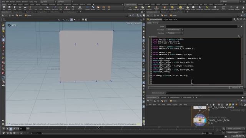Screen dimensions: 246x138
Task: Select the Draw Curve shelf tool
Action: point(55,8)
